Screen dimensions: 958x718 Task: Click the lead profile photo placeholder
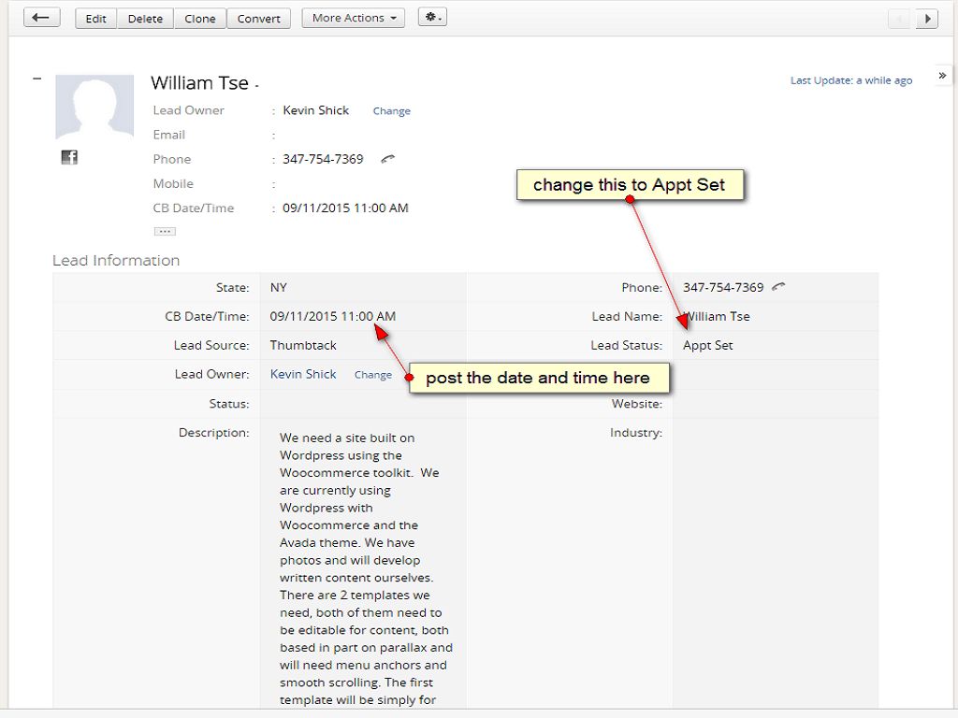point(94,108)
